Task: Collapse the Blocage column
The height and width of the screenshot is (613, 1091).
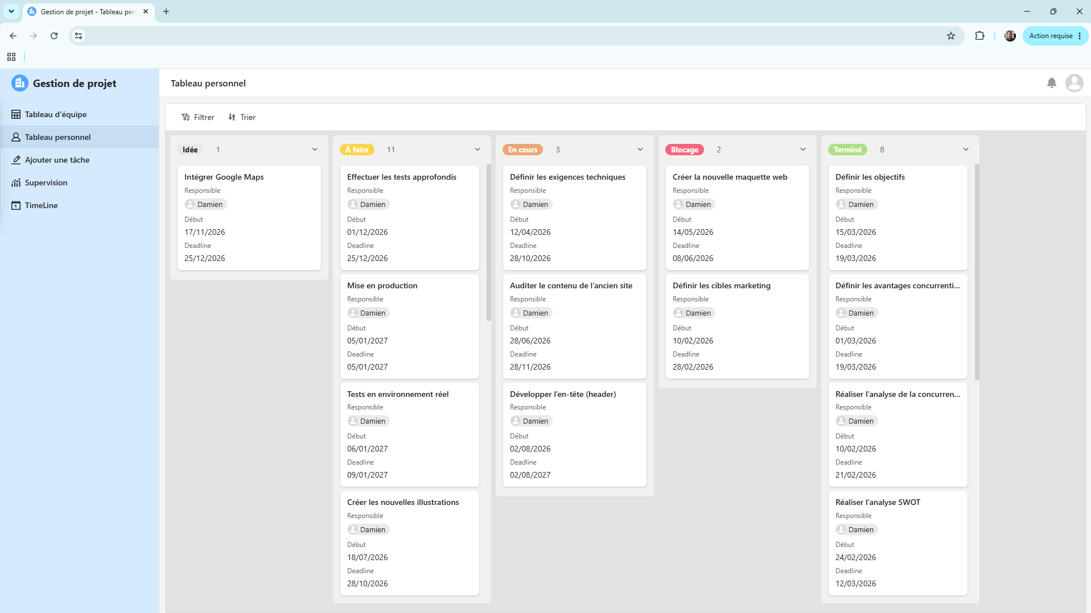Action: point(803,150)
